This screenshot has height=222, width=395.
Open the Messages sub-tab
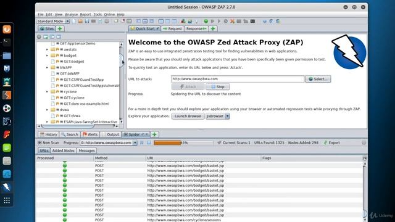pos(86,150)
